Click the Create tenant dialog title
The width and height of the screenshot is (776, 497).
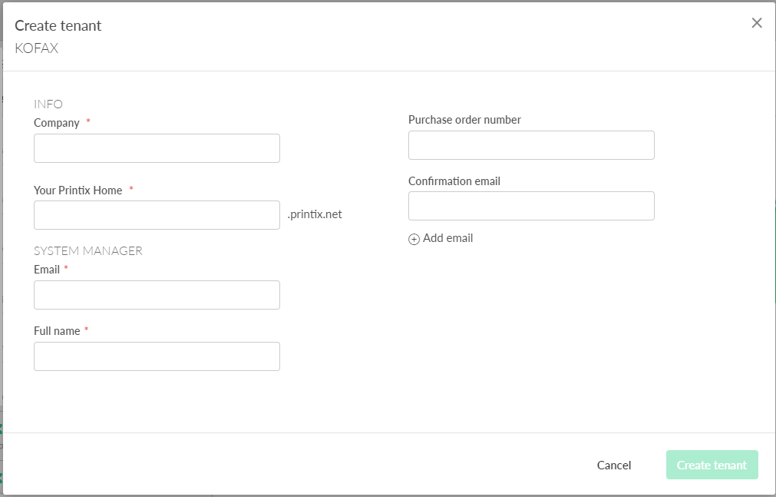click(x=58, y=25)
